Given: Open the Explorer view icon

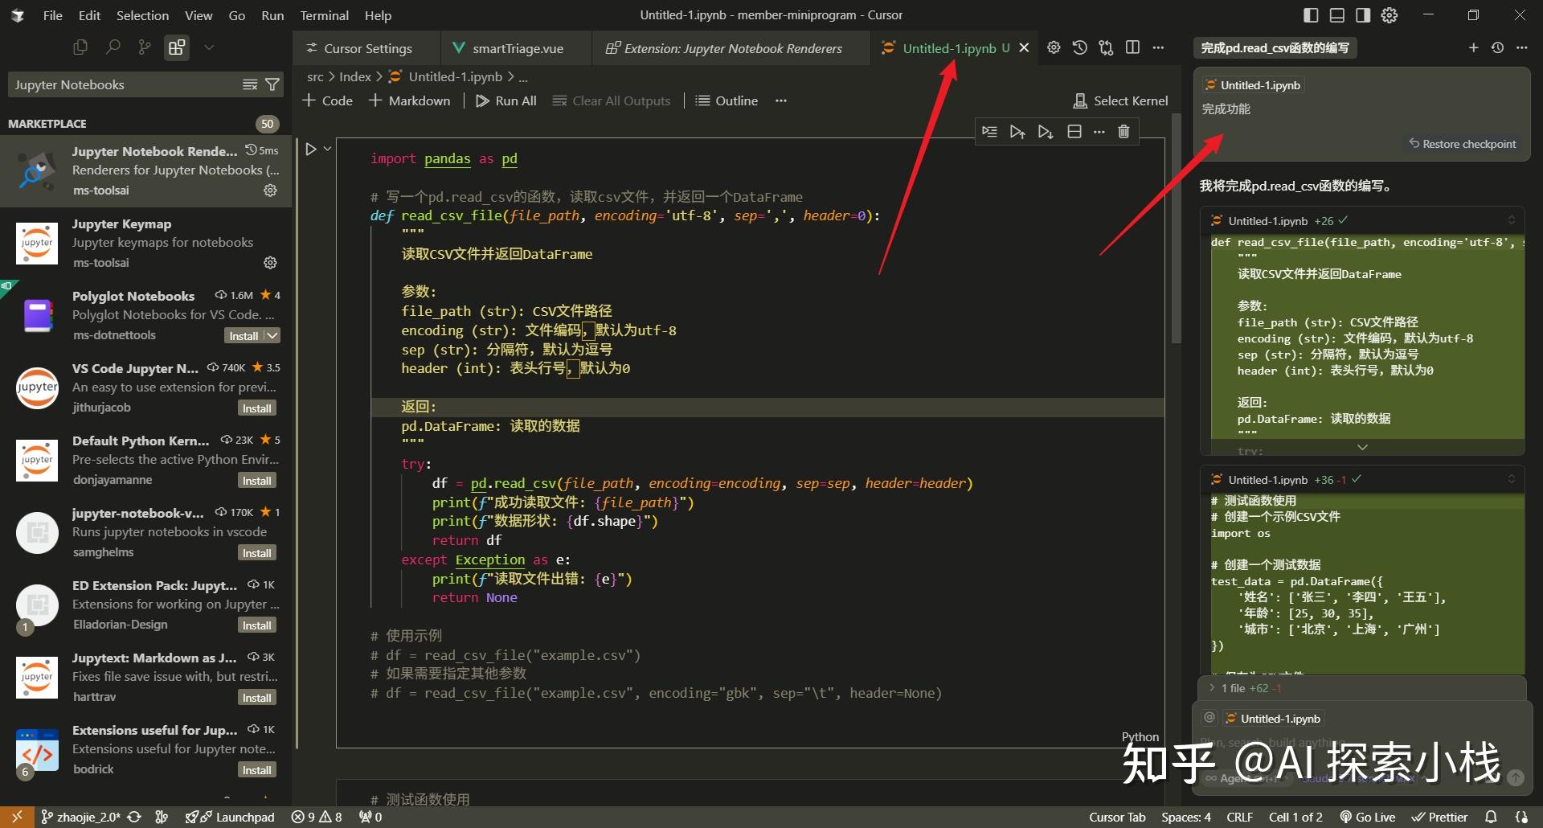Looking at the screenshot, I should click(x=80, y=47).
